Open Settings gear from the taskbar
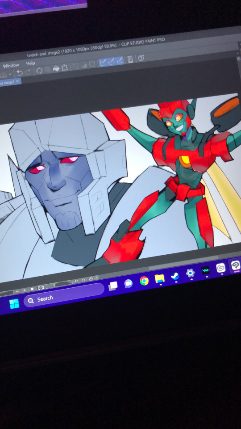The image size is (241, 429). tap(190, 273)
